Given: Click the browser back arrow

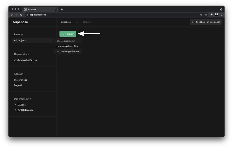Looking at the screenshot, I should (12, 15).
